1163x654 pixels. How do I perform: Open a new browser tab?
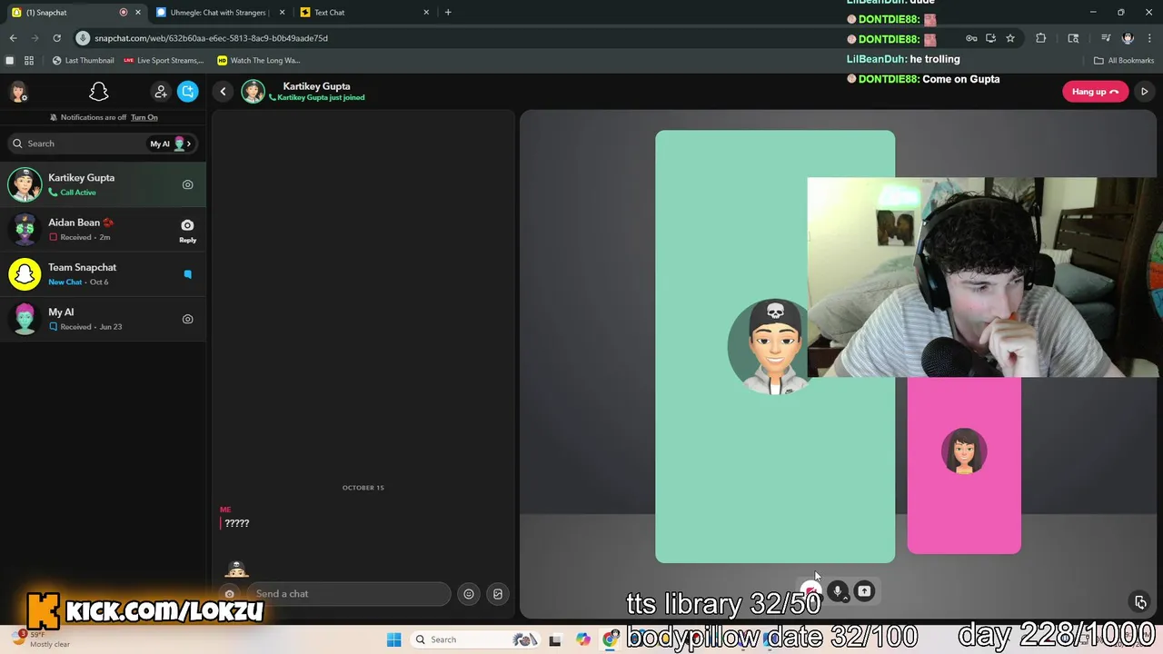pos(448,13)
